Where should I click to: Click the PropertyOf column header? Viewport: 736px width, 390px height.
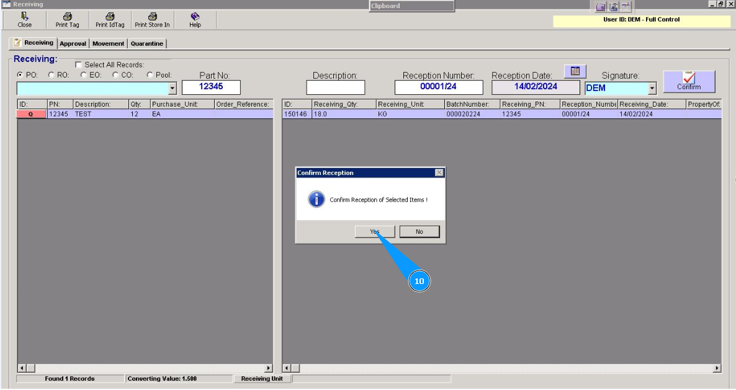[x=704, y=104]
